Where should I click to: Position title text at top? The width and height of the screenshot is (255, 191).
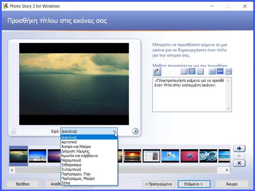(212, 72)
